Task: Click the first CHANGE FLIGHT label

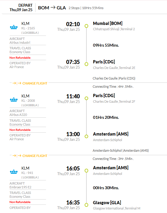Action: [x=35, y=83]
